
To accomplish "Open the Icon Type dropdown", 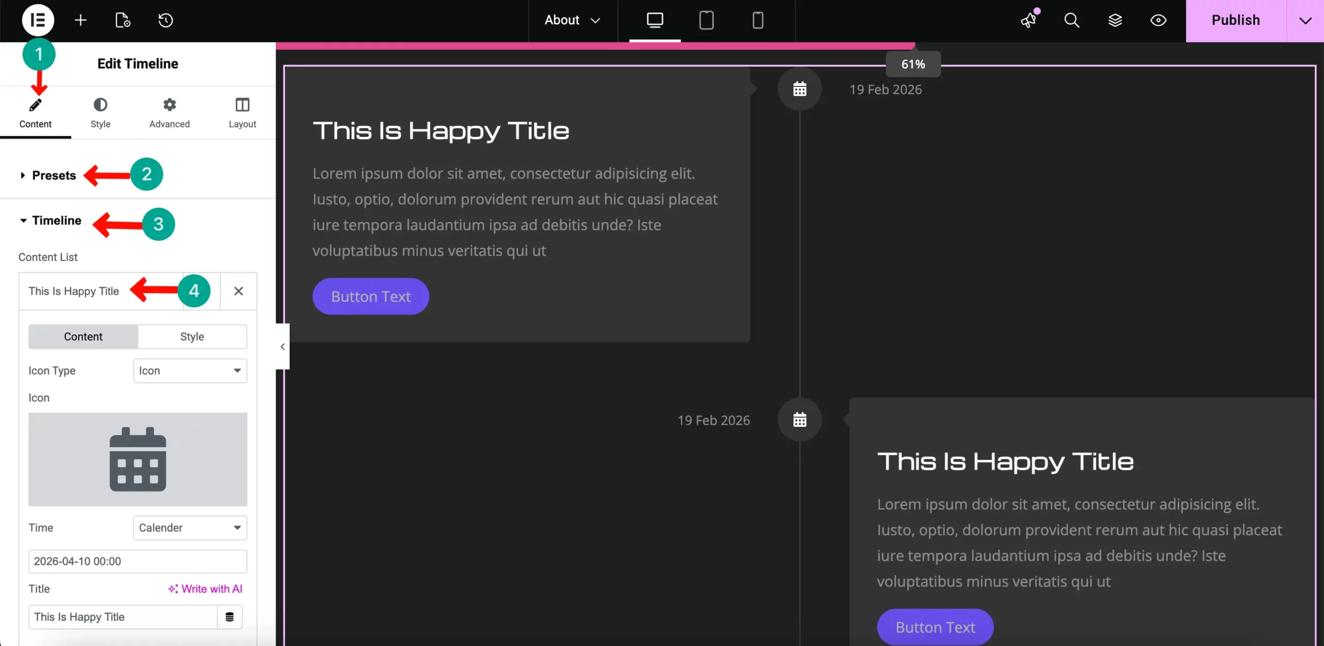I will 190,371.
